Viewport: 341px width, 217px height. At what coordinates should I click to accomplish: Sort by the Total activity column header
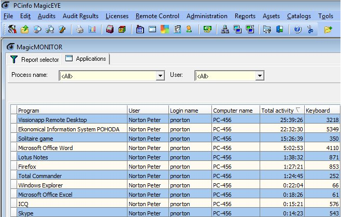click(282, 111)
